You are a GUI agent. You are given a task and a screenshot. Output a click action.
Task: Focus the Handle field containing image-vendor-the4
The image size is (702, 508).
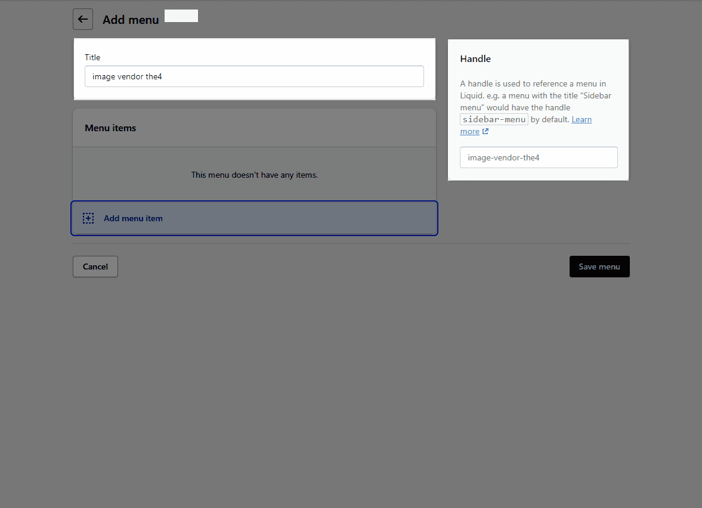tap(539, 157)
